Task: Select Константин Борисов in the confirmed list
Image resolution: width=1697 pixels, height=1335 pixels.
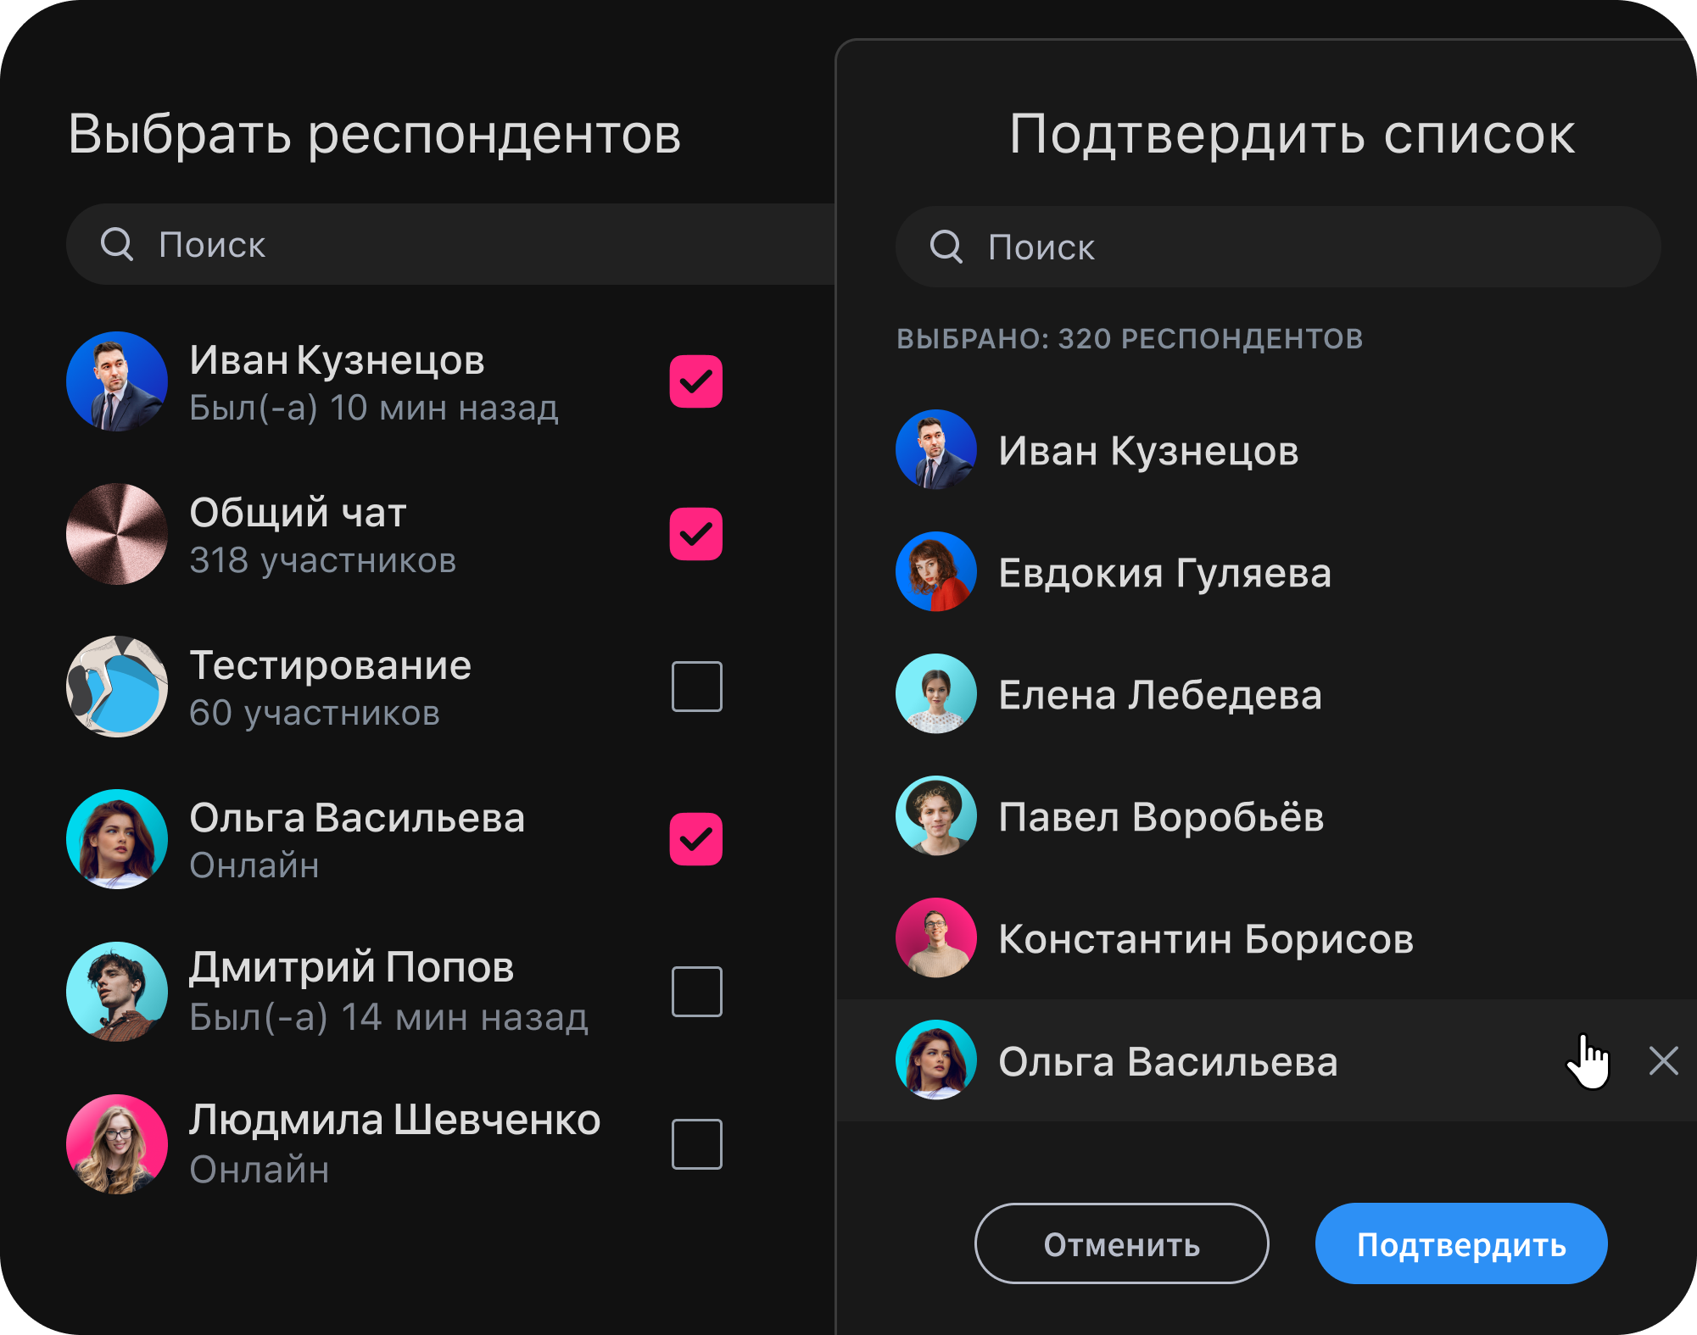Action: pos(1204,938)
